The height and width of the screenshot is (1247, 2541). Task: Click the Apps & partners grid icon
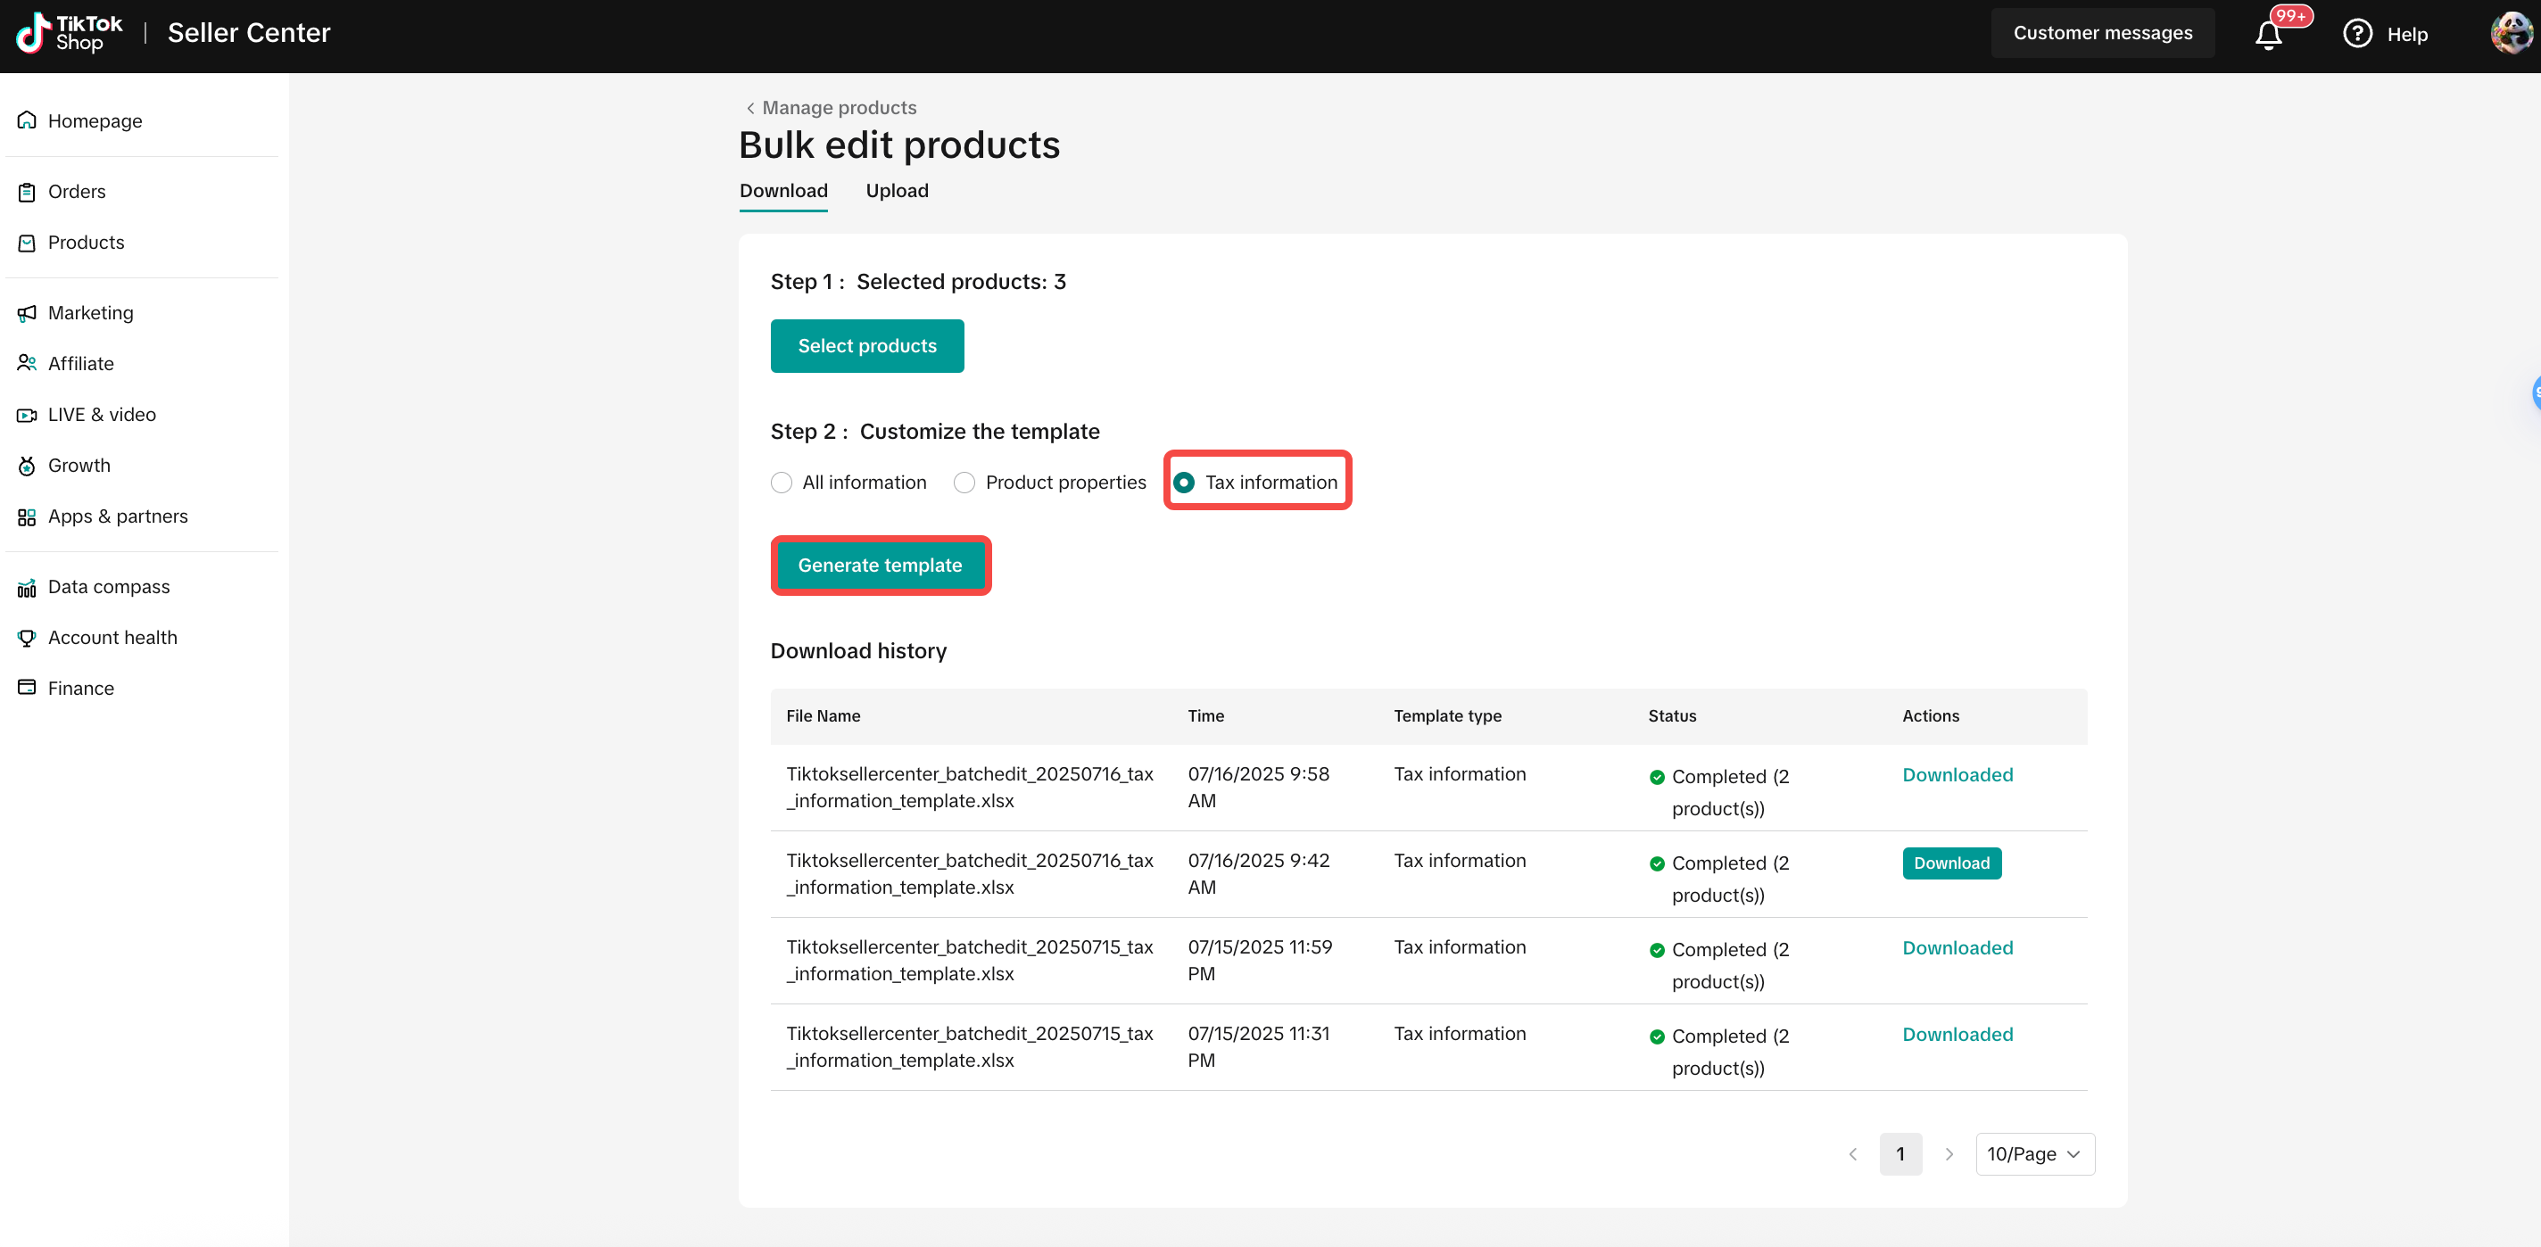click(x=27, y=517)
